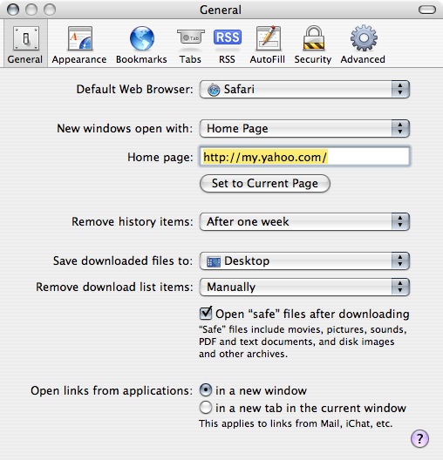Open the RSS preferences pane
This screenshot has height=460, width=443.
pyautogui.click(x=228, y=44)
